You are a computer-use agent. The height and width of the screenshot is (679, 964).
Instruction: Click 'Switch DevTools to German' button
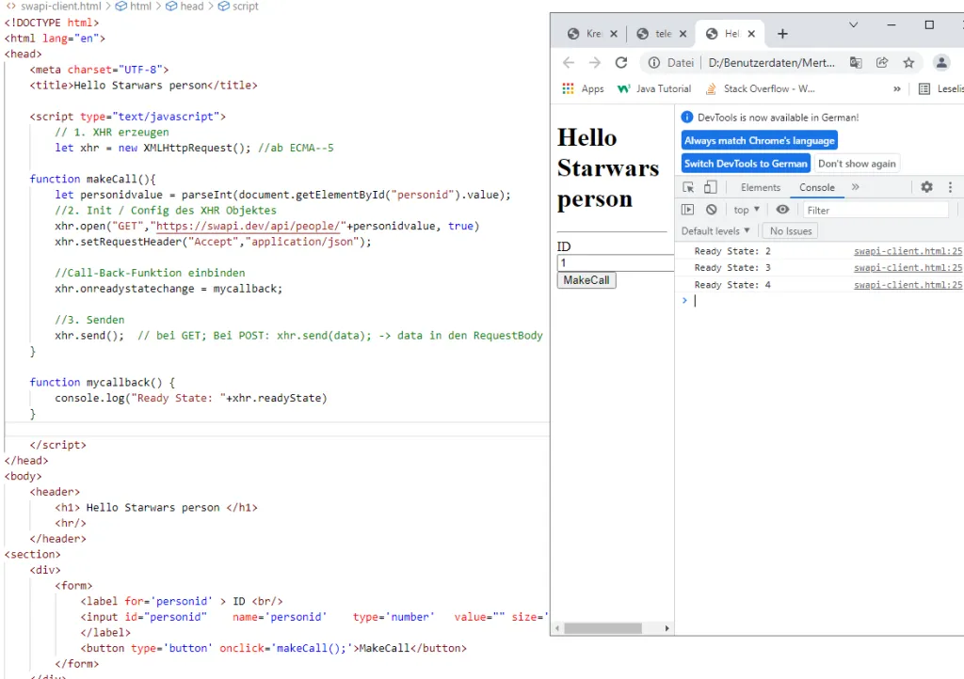tap(746, 164)
